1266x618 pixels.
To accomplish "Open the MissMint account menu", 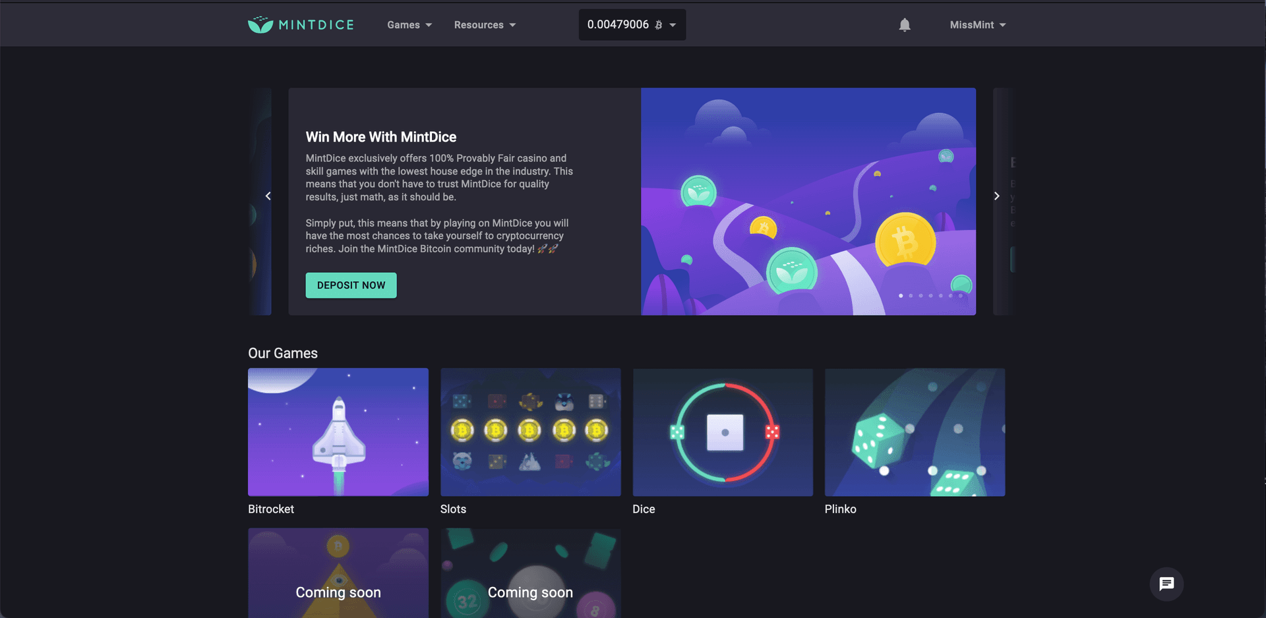I will click(977, 25).
